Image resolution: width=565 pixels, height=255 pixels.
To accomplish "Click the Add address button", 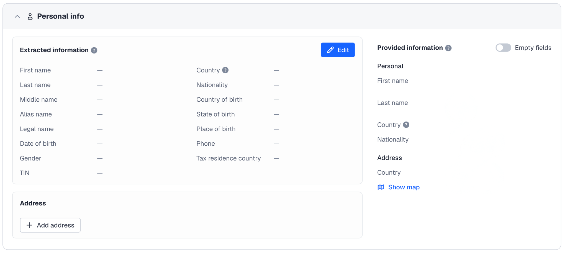I will [x=50, y=225].
